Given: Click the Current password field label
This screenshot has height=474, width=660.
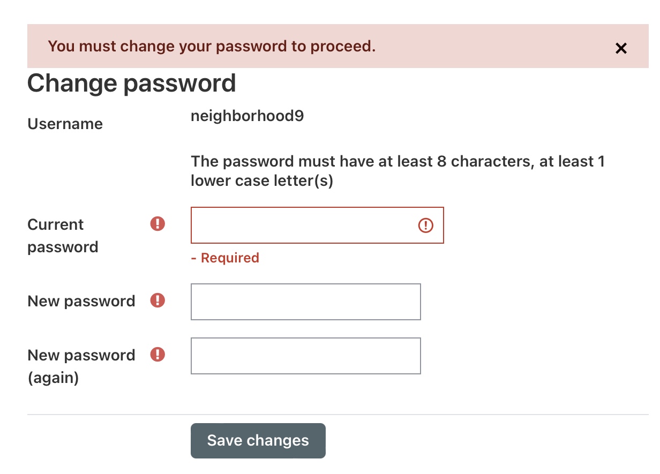Looking at the screenshot, I should tap(63, 236).
